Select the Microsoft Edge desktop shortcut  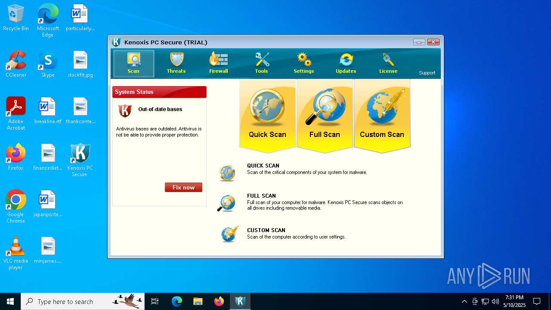tap(48, 21)
